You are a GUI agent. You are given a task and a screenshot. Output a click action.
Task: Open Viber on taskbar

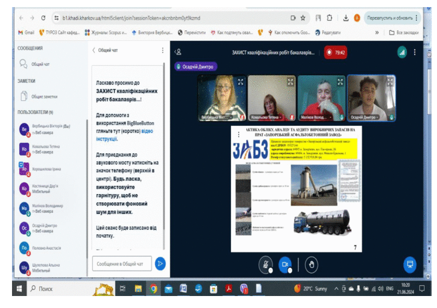244,288
